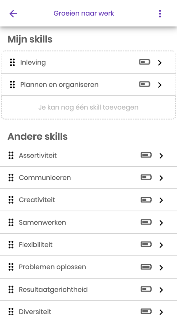Open Communiceren details via chevron

(x=161, y=178)
